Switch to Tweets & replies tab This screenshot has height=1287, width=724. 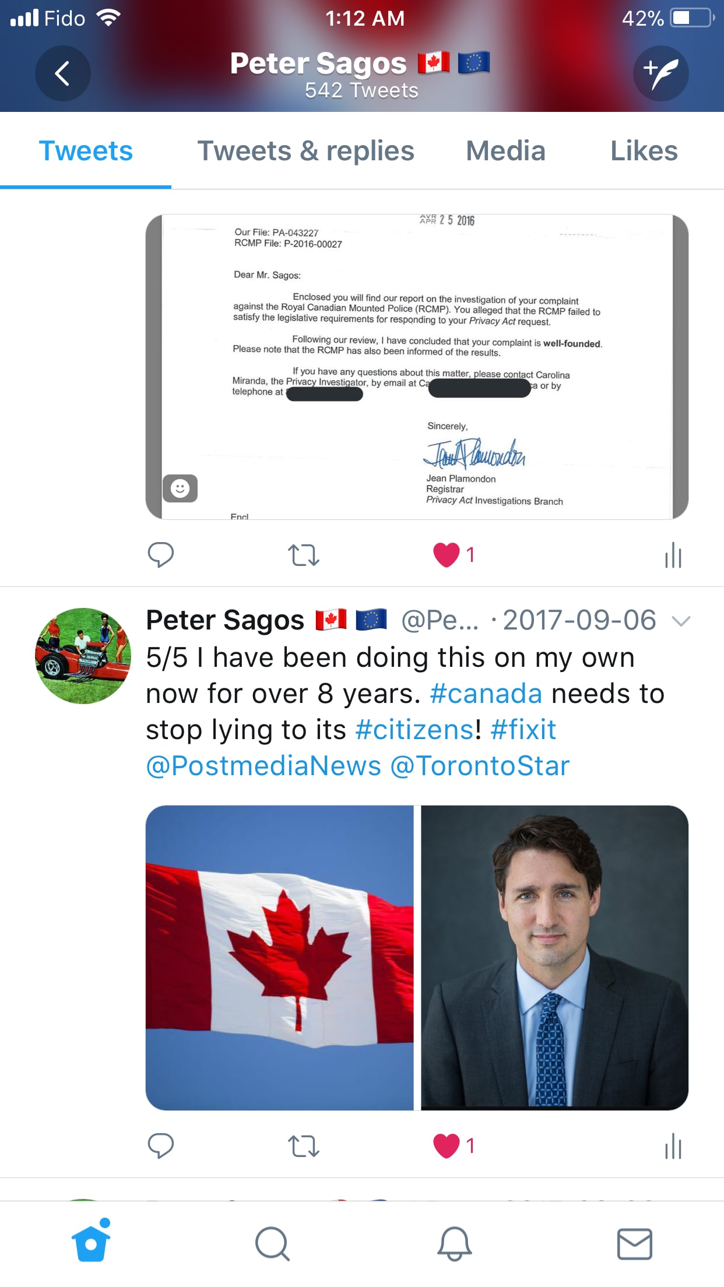coord(306,151)
